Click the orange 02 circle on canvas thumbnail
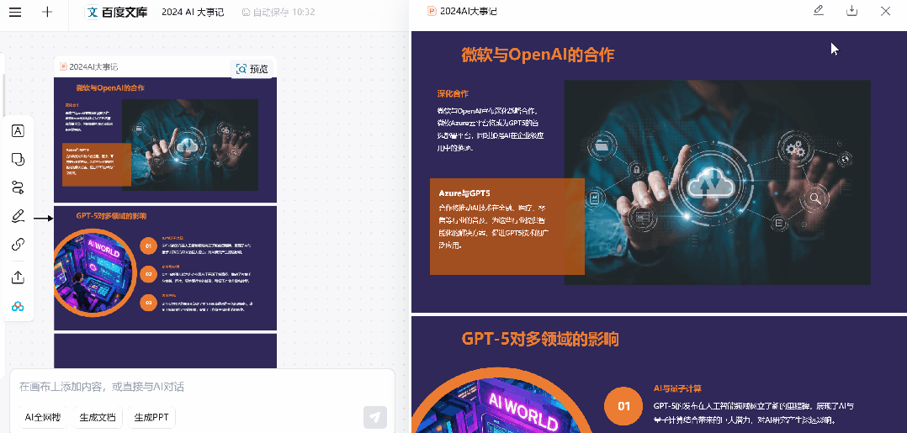 point(149,274)
